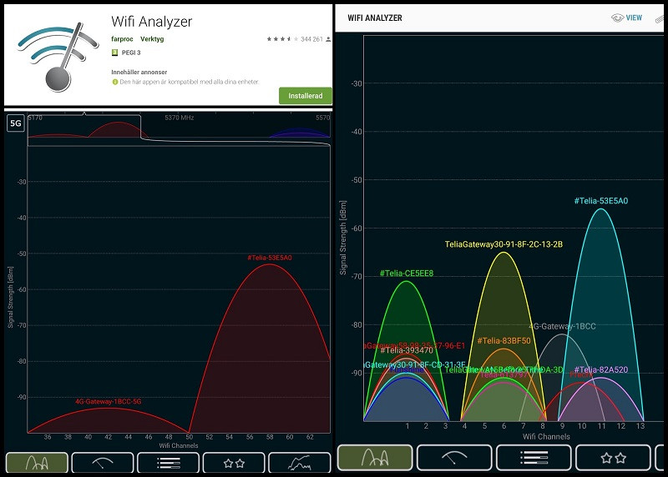Open AP list view in left panel

(169, 462)
